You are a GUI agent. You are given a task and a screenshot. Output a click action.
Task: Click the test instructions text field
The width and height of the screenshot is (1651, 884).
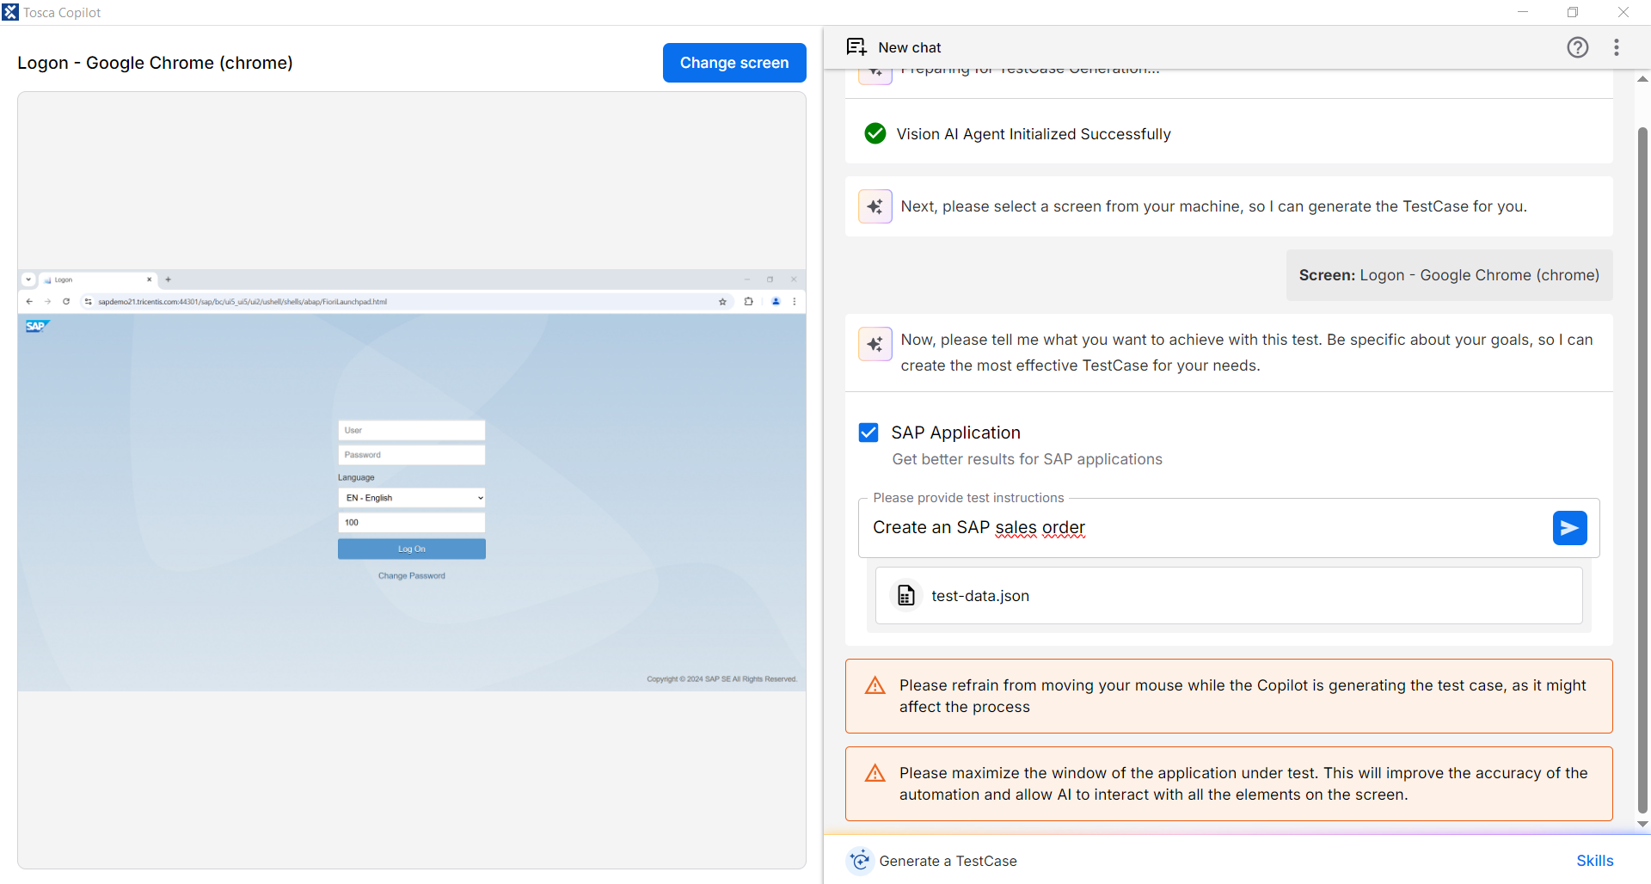[x=1204, y=528]
